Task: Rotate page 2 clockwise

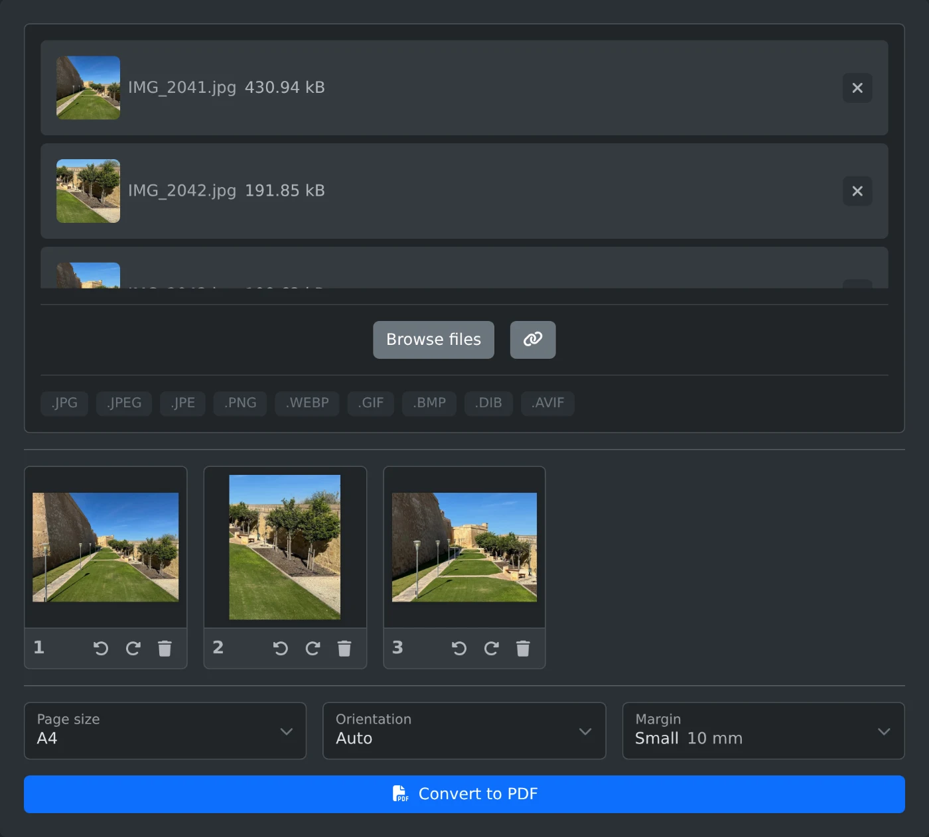Action: pos(313,648)
